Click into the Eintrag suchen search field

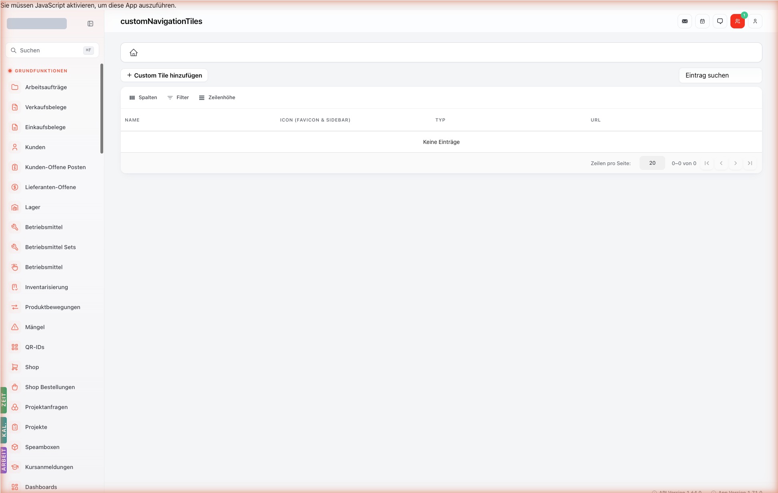click(720, 75)
